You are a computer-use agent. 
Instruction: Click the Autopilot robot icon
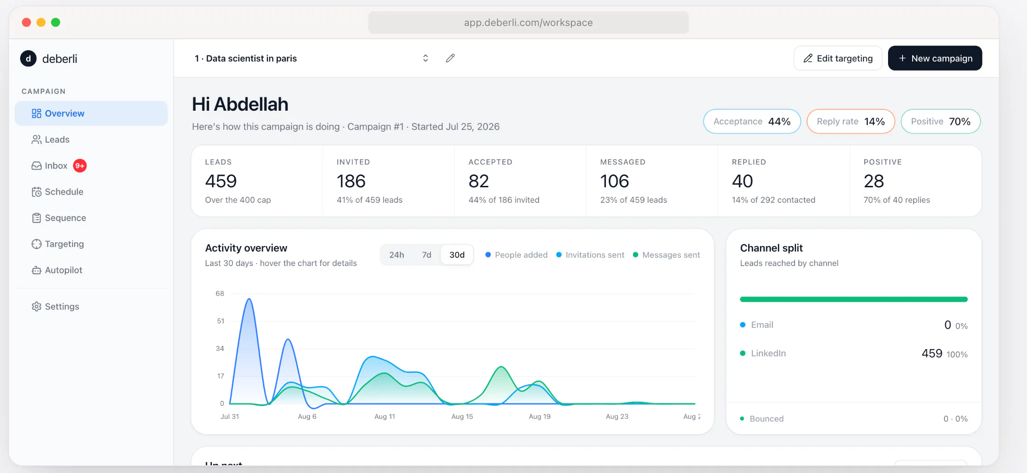tap(36, 270)
